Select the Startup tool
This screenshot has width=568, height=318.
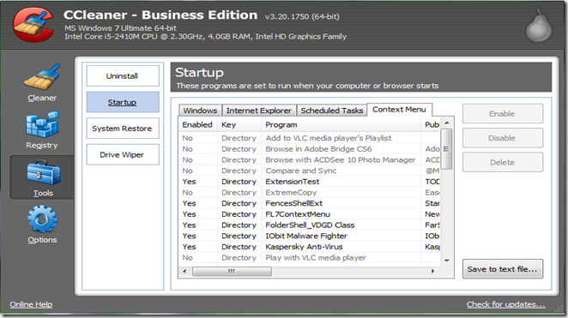(x=123, y=102)
